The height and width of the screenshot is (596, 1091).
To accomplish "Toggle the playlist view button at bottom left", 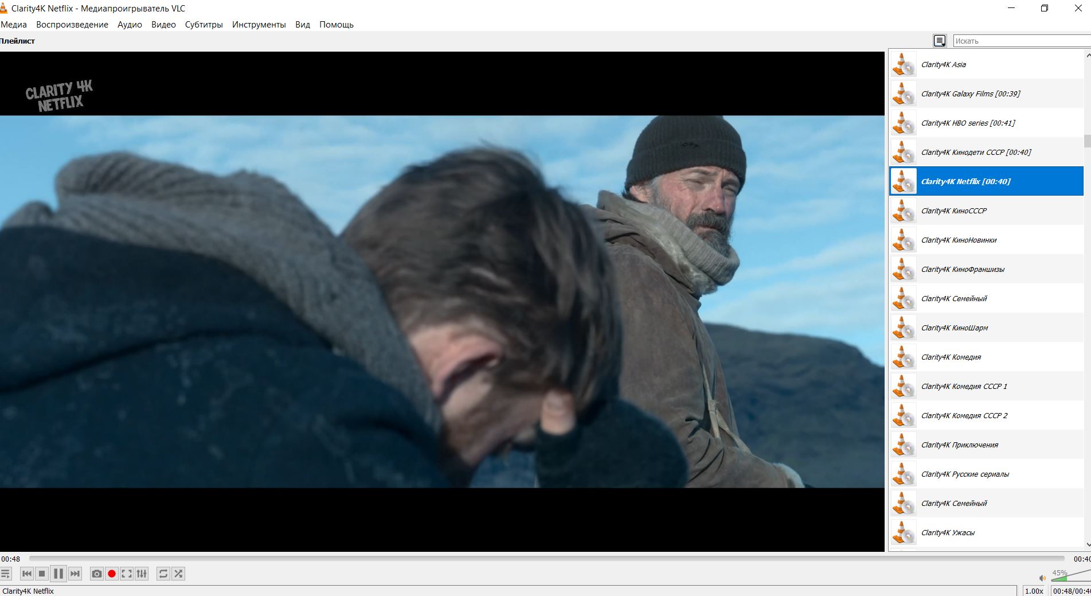I will coord(5,574).
